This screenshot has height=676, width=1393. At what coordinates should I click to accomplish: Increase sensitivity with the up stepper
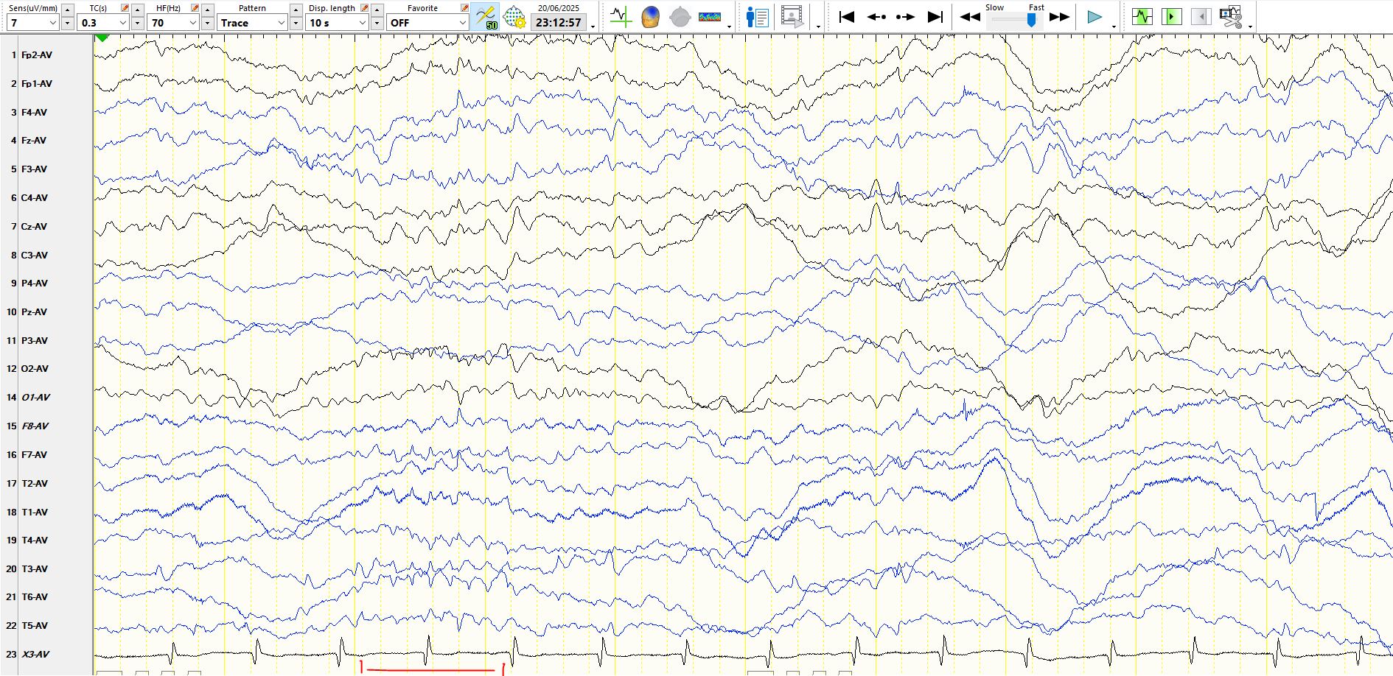coord(68,10)
